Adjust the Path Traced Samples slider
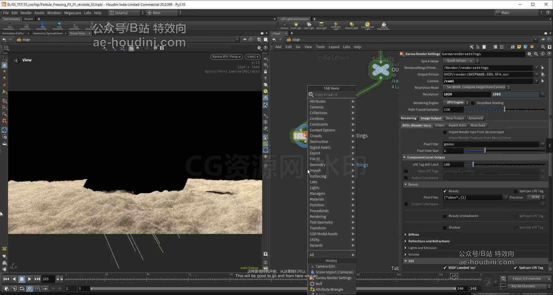 (504, 109)
